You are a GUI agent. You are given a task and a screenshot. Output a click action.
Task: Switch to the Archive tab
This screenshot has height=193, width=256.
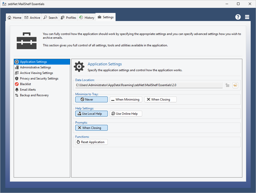[32, 17]
